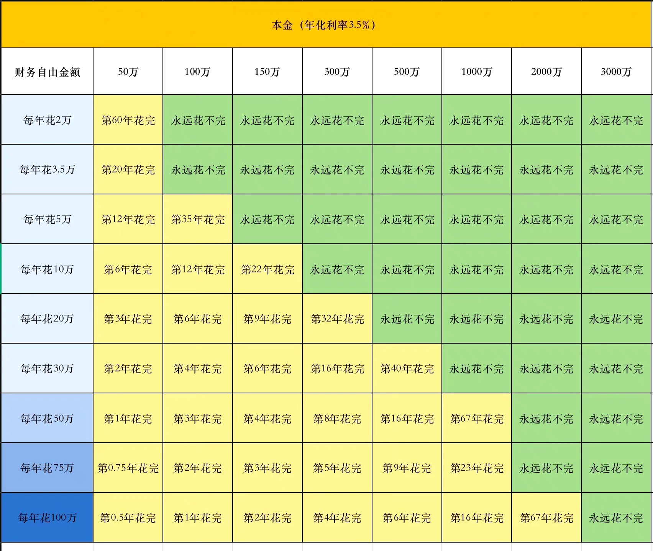Click 第3年花完 in the 每年花75万 row
Viewport: 653px width, 551px height.
click(267, 468)
